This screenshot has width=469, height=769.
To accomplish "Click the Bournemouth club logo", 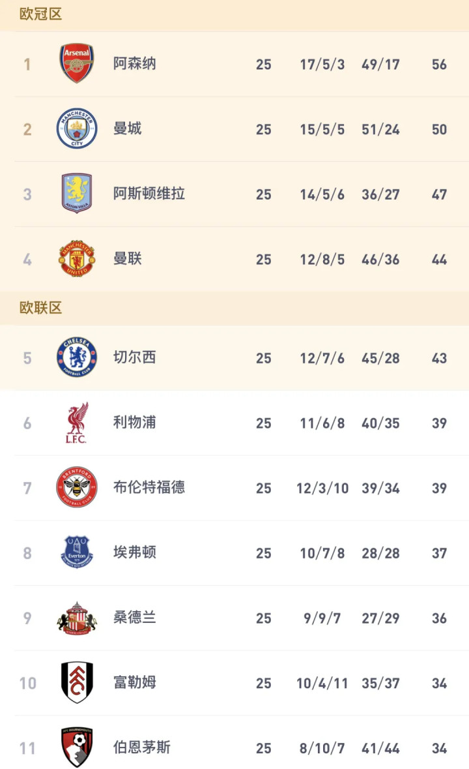I will click(x=77, y=747).
